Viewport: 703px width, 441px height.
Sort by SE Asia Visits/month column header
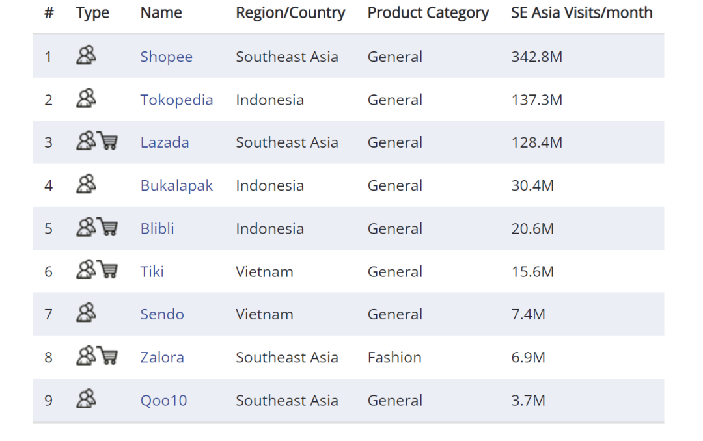581,13
